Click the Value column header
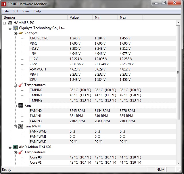This screenshot has width=184, height=174. pos(80,17)
